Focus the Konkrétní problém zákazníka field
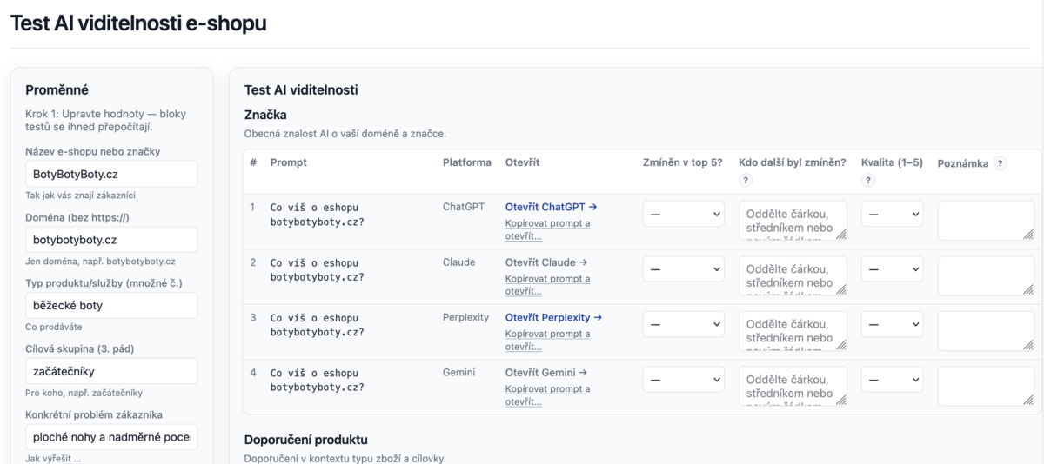This screenshot has height=464, width=1044. click(x=111, y=437)
